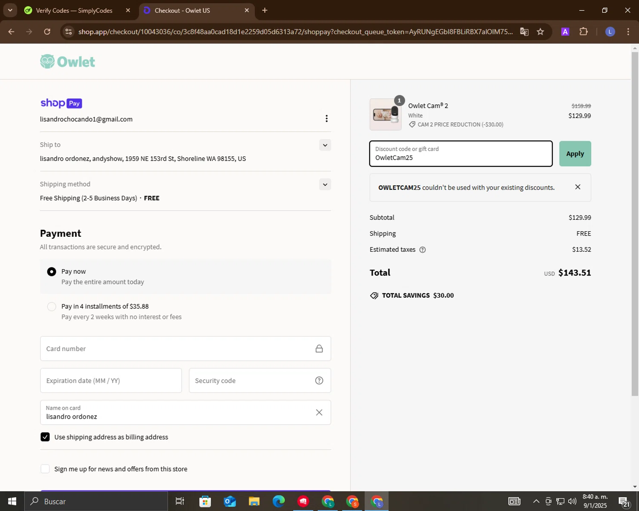Open the Windows Start menu

[x=12, y=501]
